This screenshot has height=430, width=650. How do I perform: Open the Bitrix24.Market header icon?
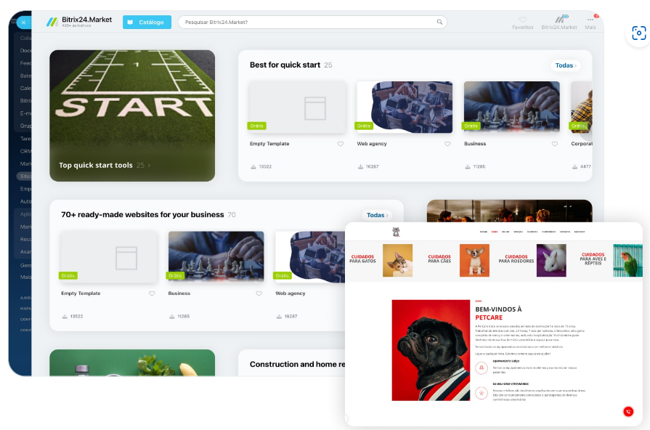561,19
